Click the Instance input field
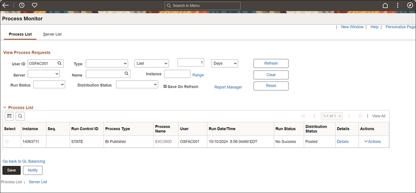This screenshot has height=193, width=416. [x=177, y=74]
